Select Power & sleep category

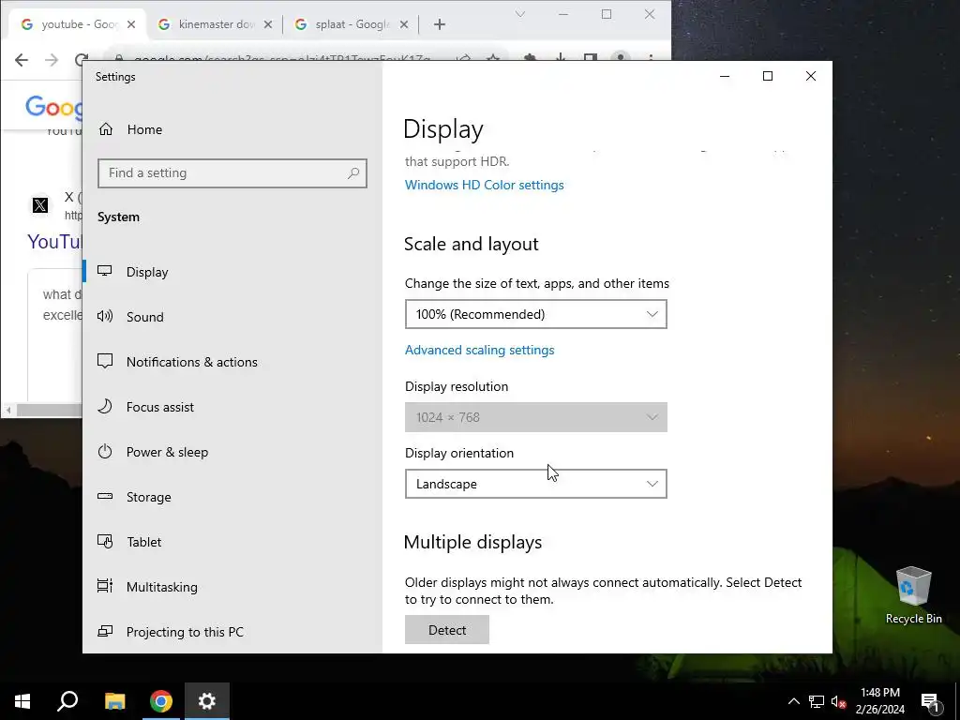coord(167,452)
